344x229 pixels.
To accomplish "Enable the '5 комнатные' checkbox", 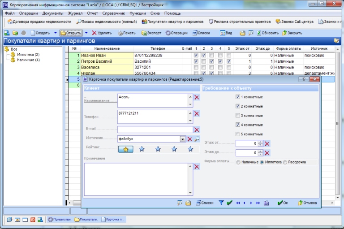I will (237, 134).
